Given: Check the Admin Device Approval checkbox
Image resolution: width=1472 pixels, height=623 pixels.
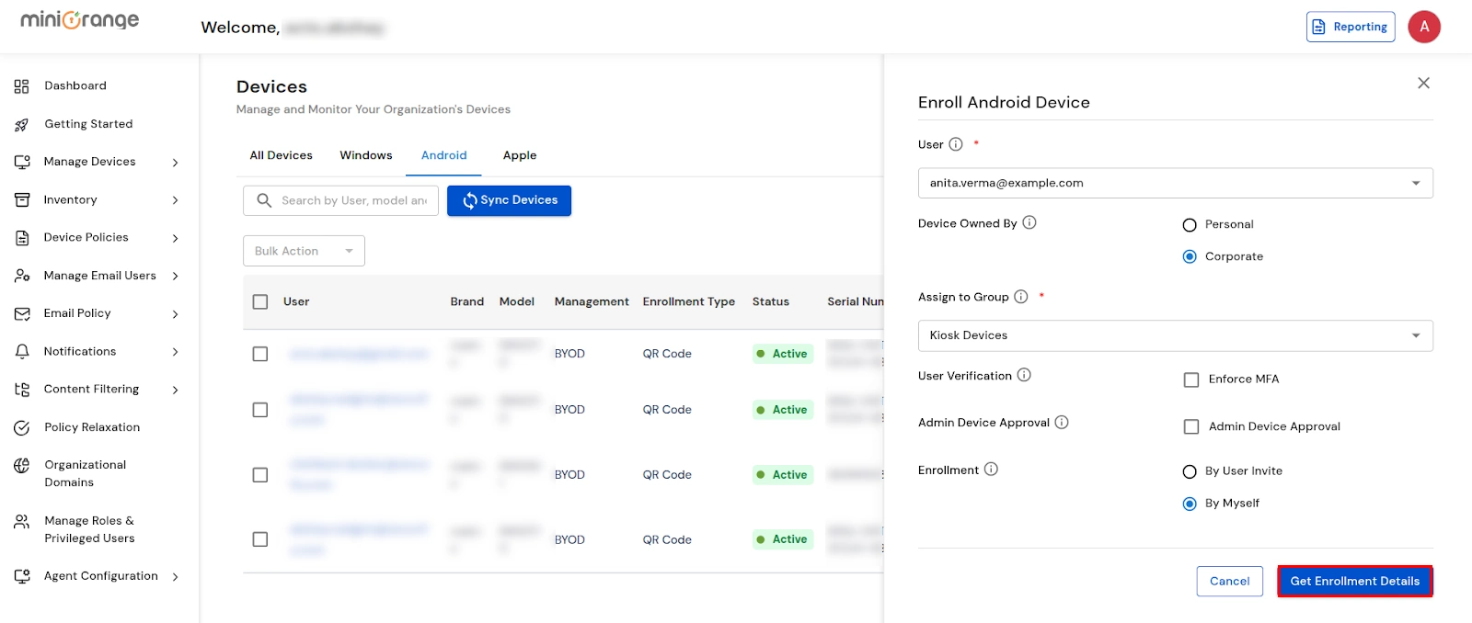Looking at the screenshot, I should 1191,426.
